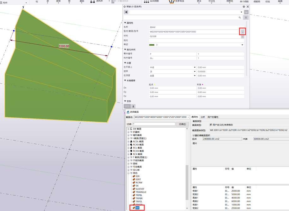
Task: Expand the RCDL 截面 tree node
Action: 128,142
